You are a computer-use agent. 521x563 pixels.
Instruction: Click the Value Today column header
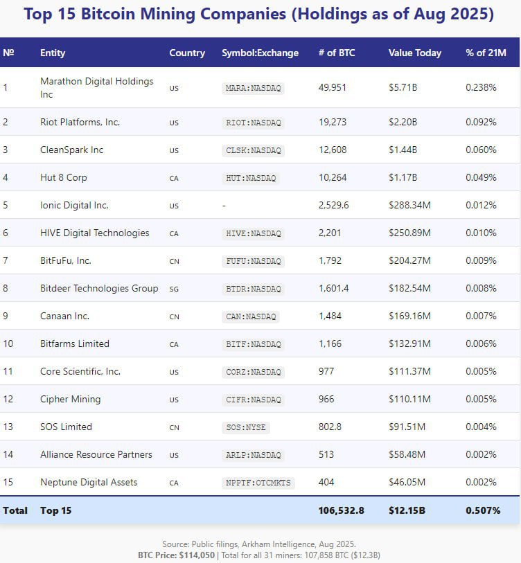(414, 53)
